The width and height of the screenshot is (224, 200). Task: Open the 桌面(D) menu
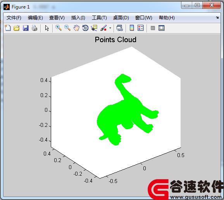tap(121, 18)
